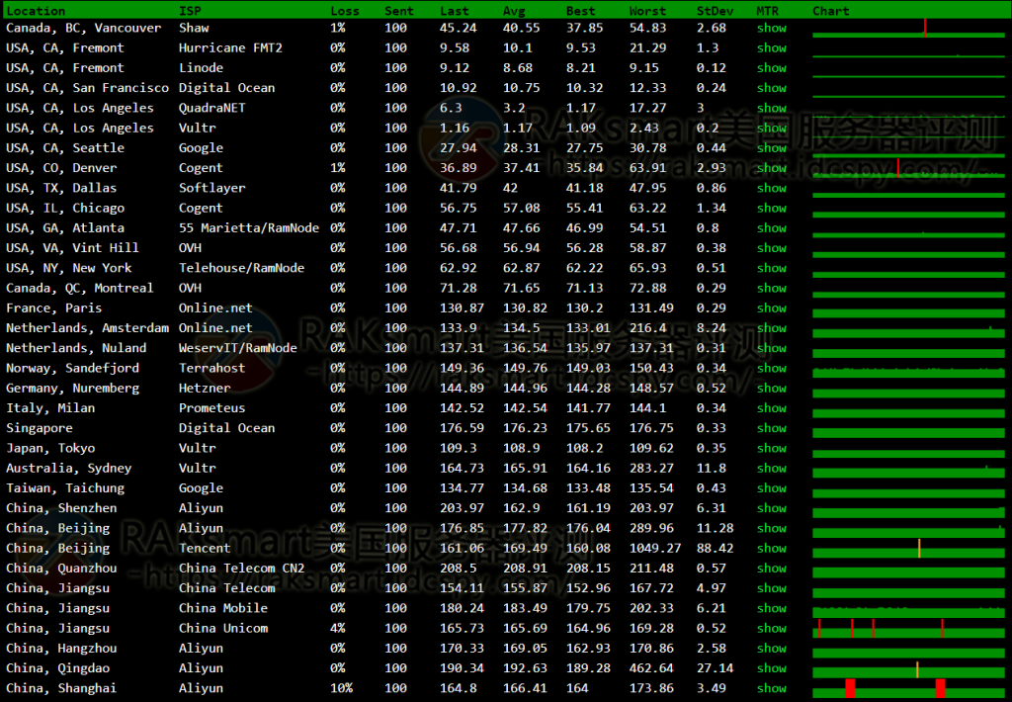1012x702 pixels.
Task: Click 'China Telecom CN2' ISP cell
Action: (x=241, y=569)
